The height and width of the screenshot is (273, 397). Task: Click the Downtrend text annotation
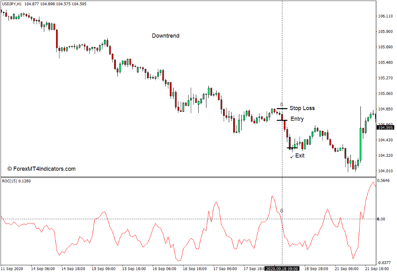coord(165,36)
